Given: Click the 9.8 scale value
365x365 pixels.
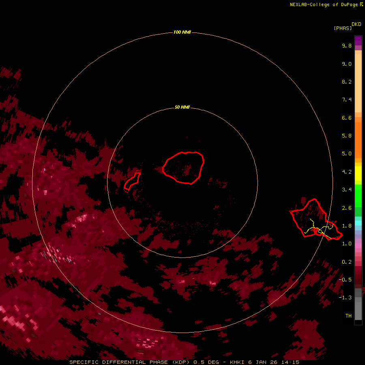Looking at the screenshot, I should [347, 45].
